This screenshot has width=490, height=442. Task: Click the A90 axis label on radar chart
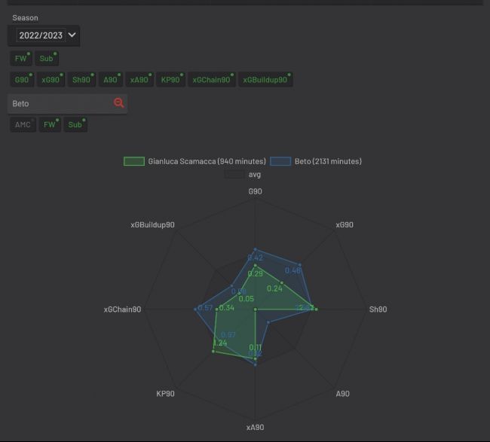342,394
